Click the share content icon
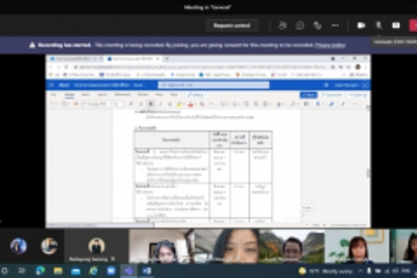The width and height of the screenshot is (417, 278). click(396, 25)
